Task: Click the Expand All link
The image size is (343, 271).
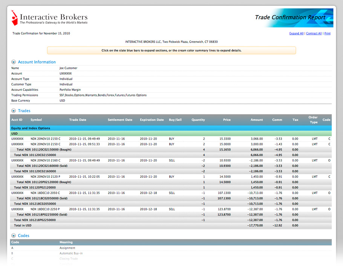Action: [x=296, y=33]
